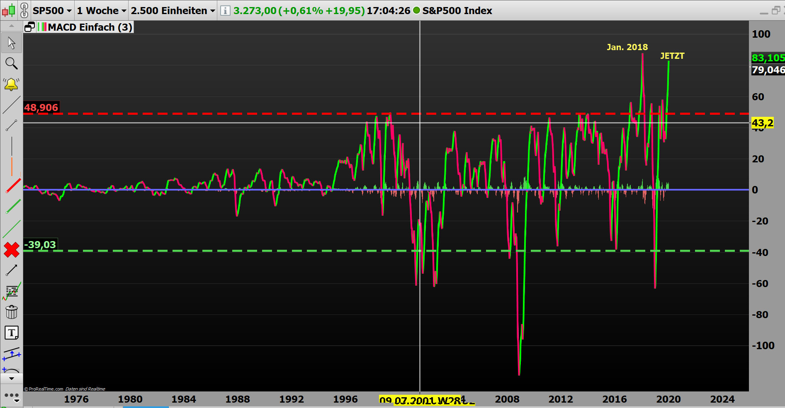Select the trend line drawing tool
The height and width of the screenshot is (408, 785).
coord(12,105)
